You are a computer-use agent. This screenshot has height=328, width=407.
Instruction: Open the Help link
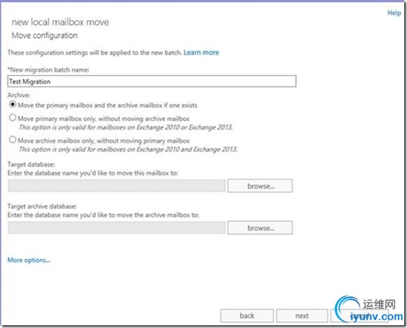click(x=394, y=13)
